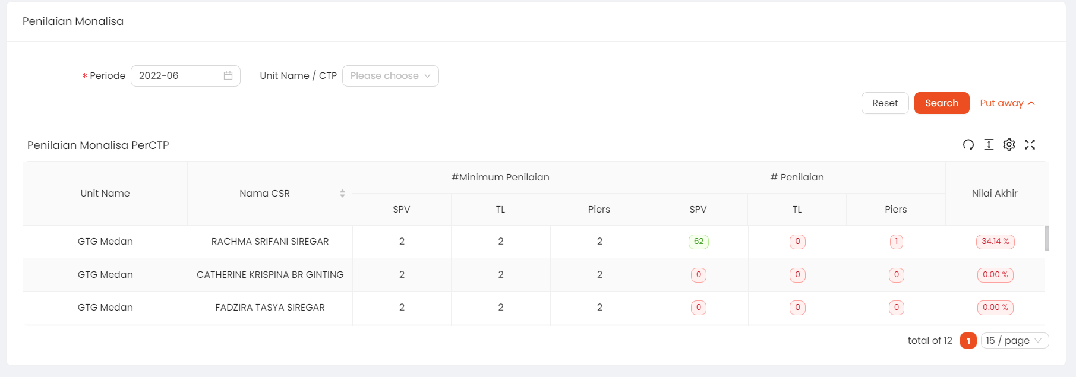
Task: Open the Unit Name / CTP dropdown
Action: 390,75
